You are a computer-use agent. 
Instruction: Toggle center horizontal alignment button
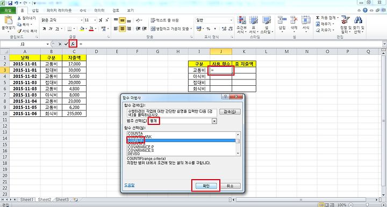(x=122, y=28)
